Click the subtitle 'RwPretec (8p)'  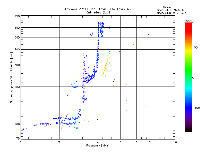coord(98,12)
